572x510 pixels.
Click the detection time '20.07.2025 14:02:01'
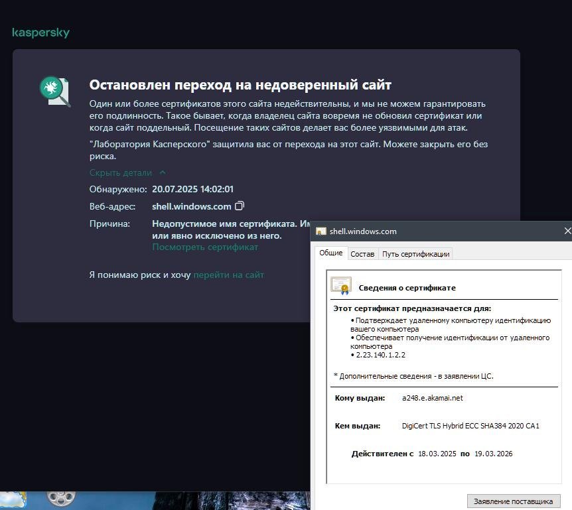click(x=192, y=189)
